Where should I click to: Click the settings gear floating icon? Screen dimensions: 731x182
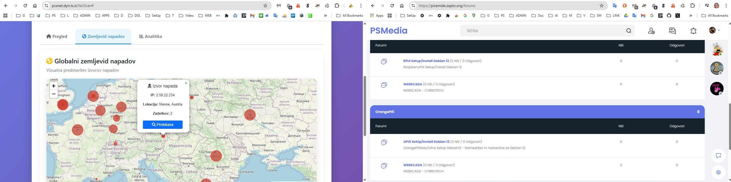[x=718, y=172]
